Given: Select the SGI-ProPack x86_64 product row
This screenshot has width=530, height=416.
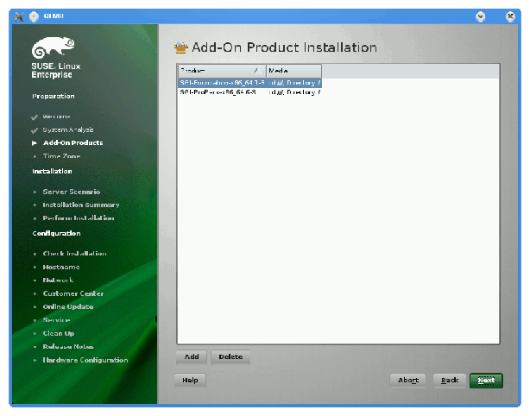Looking at the screenshot, I should pyautogui.click(x=249, y=92).
